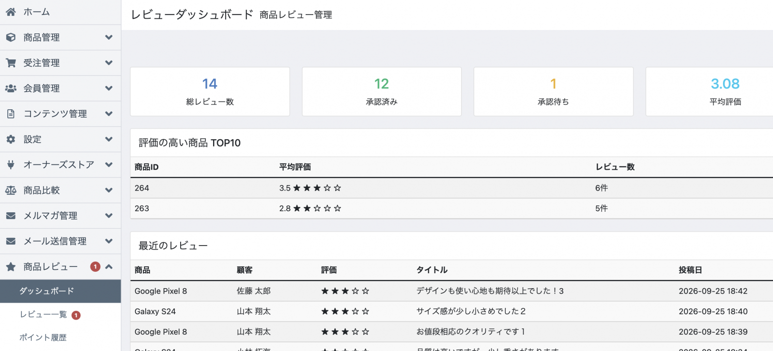Click the 承認済み card showing 12
Image resolution: width=773 pixels, height=351 pixels.
[x=382, y=91]
